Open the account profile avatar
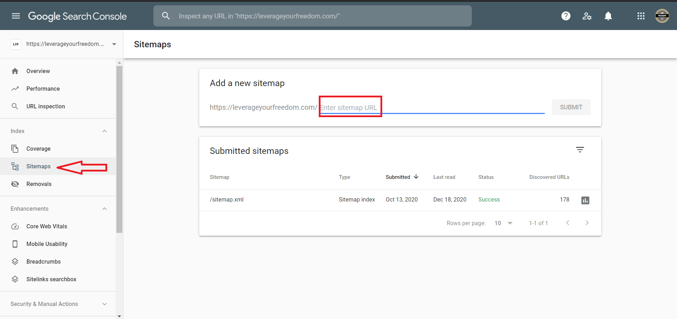 (662, 16)
